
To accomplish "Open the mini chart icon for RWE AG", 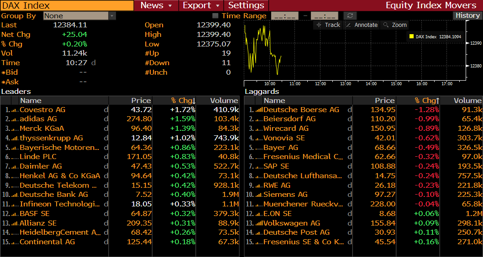I will coord(259,185).
